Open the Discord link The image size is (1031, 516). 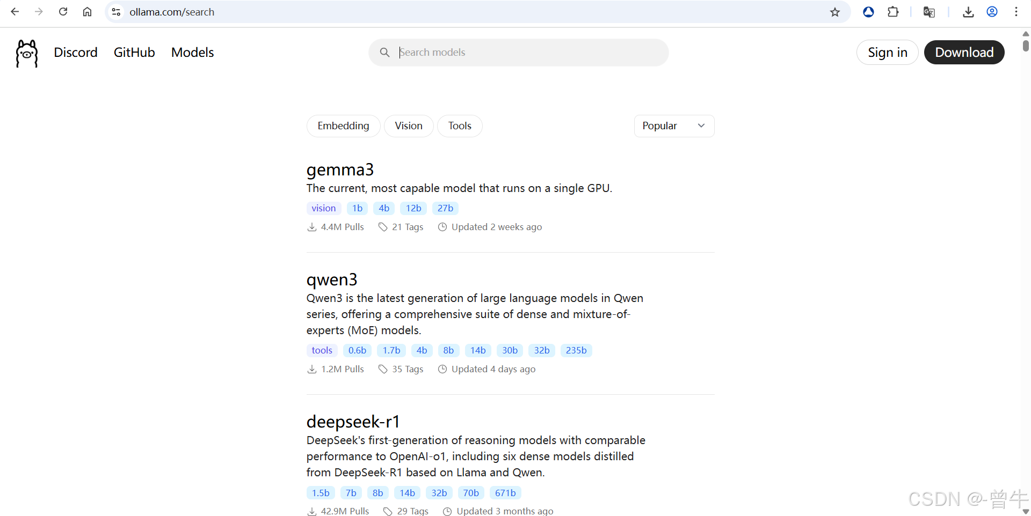pyautogui.click(x=76, y=53)
